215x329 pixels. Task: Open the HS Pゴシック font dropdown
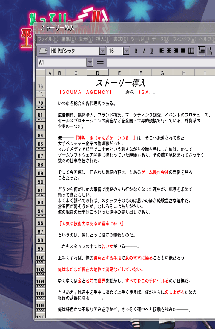click(x=102, y=51)
